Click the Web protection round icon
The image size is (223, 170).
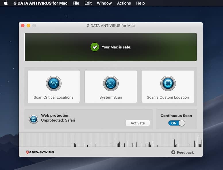tap(34, 119)
